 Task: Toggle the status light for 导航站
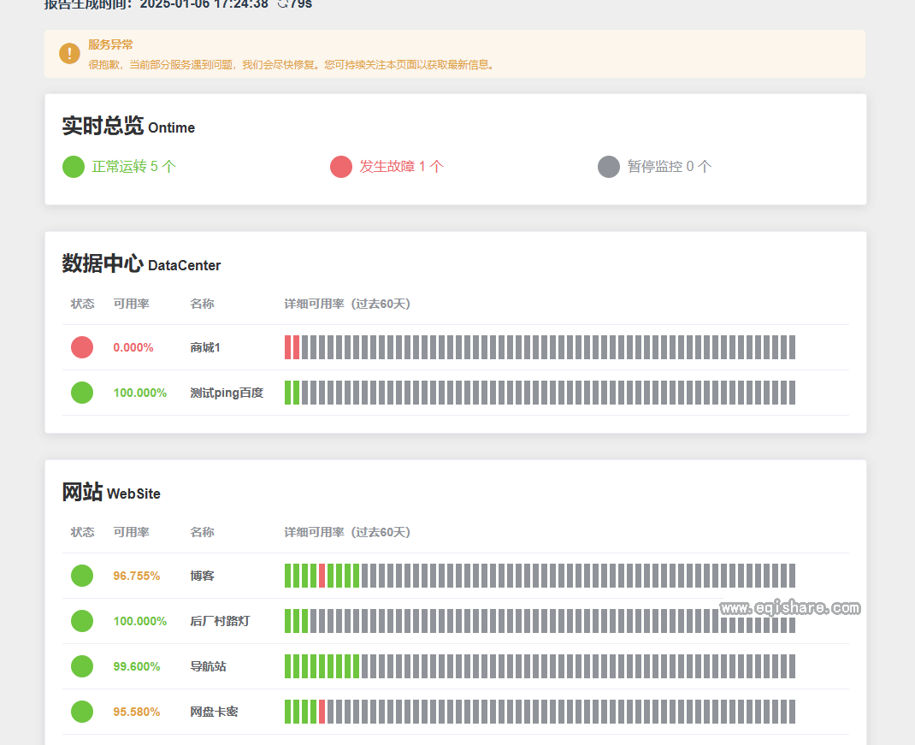click(x=81, y=666)
